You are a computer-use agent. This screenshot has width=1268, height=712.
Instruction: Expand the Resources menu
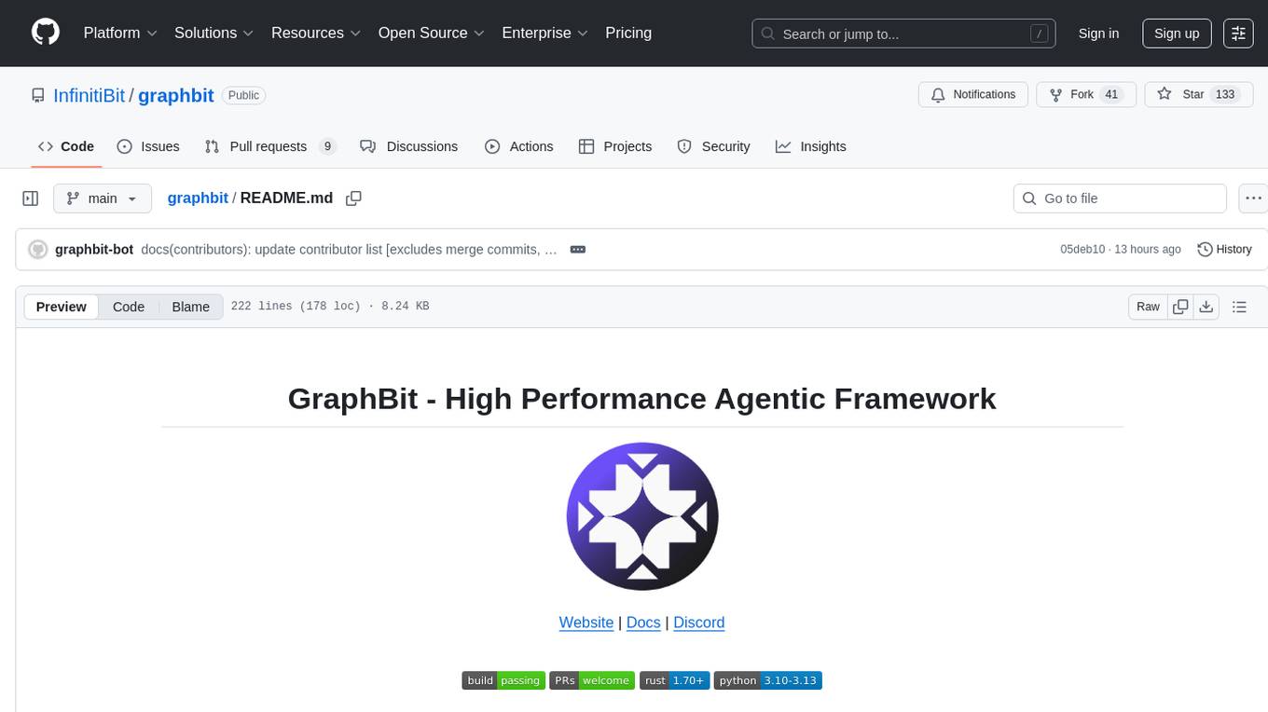[x=317, y=33]
